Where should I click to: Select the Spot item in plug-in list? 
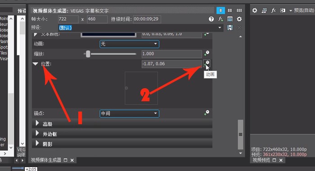pyautogui.click(x=4, y=47)
